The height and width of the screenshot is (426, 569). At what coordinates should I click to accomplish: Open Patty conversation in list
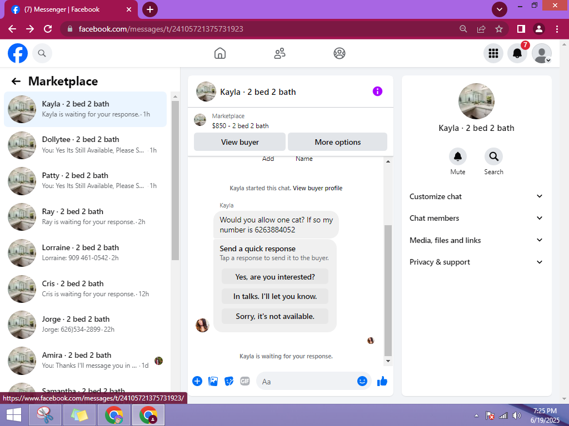point(85,181)
